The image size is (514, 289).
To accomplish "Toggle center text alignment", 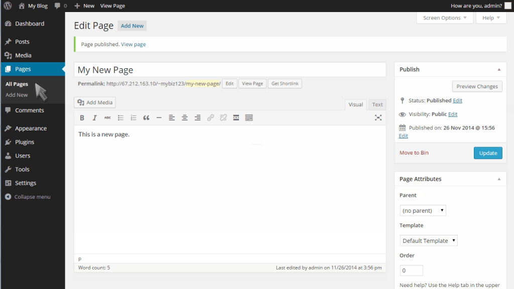I will click(x=184, y=117).
